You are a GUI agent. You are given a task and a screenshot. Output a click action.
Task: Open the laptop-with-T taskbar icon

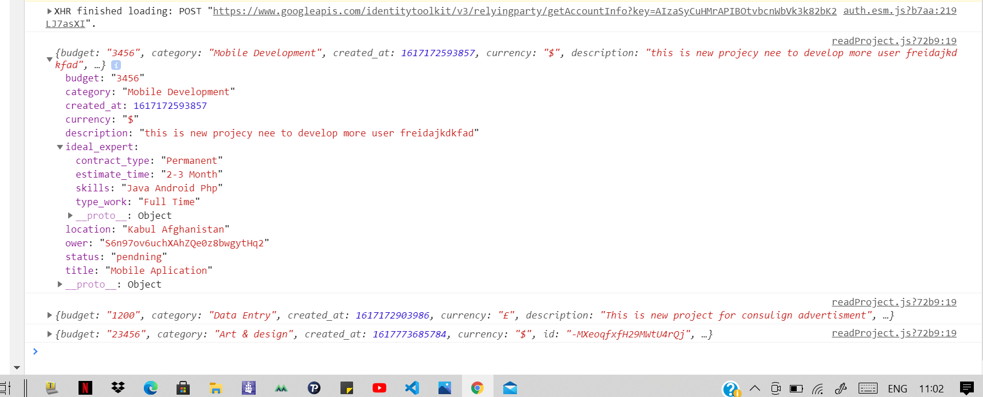[52, 388]
